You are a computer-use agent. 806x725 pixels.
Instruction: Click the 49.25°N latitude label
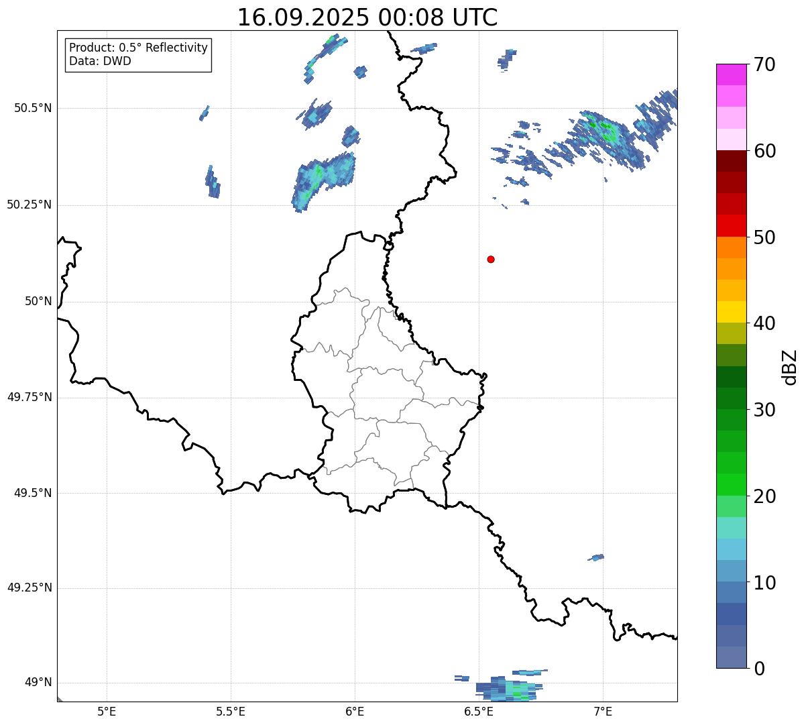pos(30,588)
